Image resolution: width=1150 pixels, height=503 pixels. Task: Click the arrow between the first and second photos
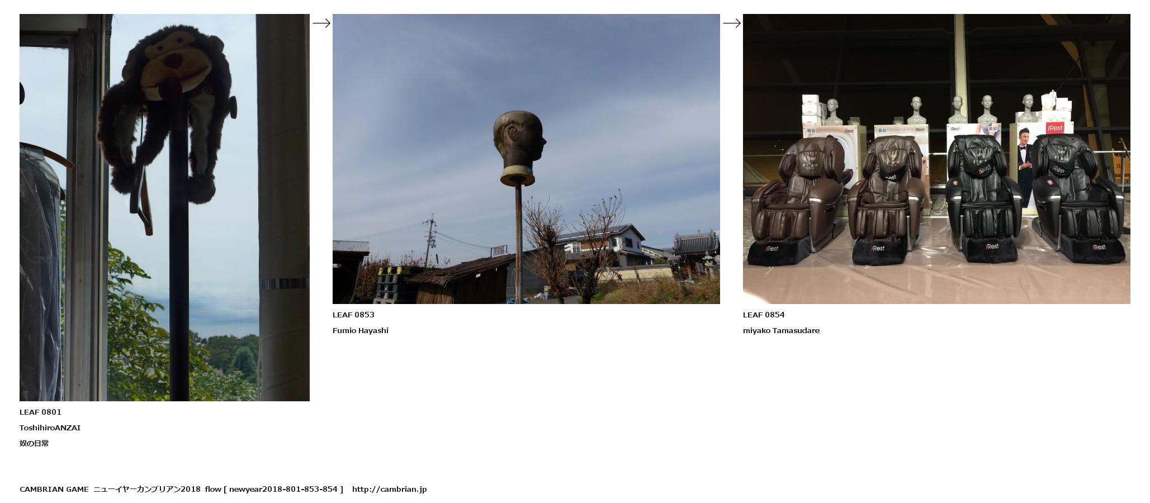[x=321, y=23]
